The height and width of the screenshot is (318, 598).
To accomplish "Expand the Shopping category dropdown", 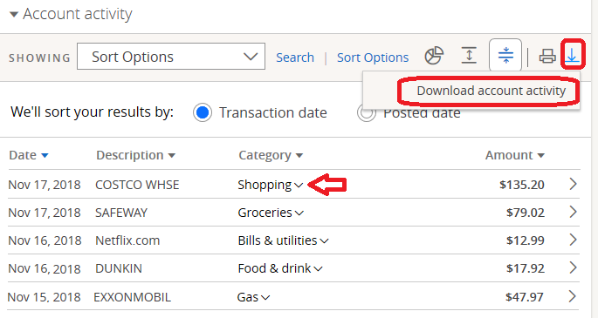I will [x=270, y=185].
